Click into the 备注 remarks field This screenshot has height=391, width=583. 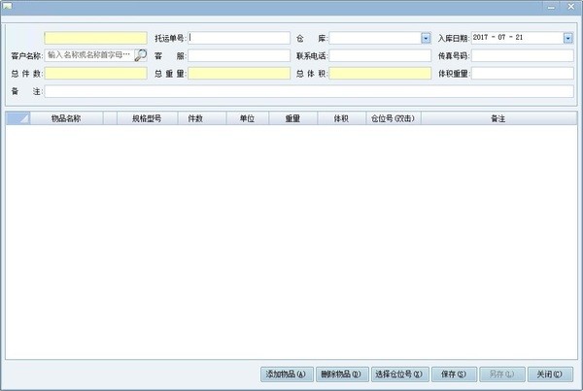tap(309, 90)
